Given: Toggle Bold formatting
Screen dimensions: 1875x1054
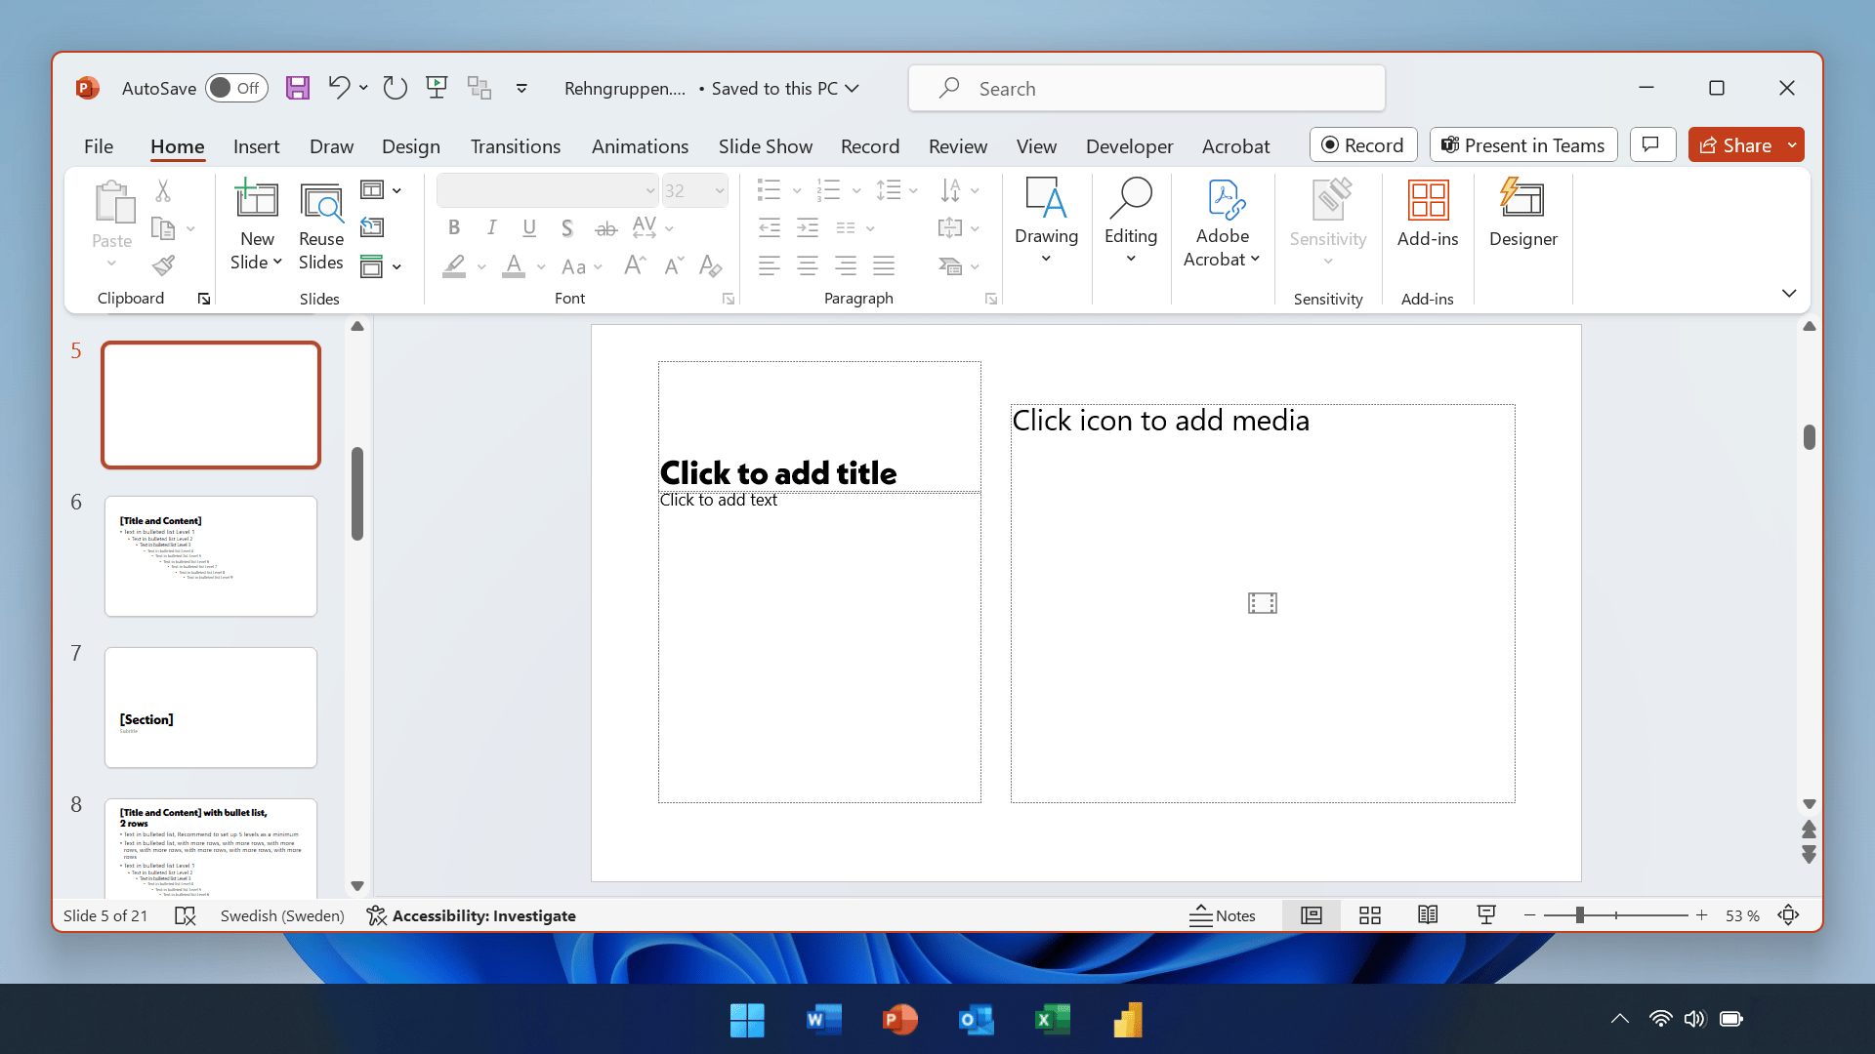Looking at the screenshot, I should click(x=454, y=228).
